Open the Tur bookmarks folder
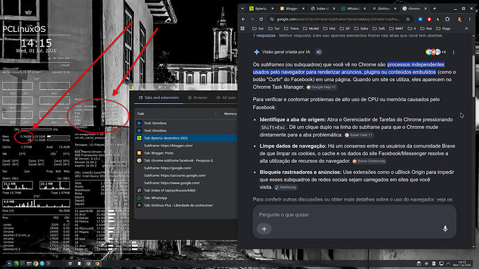The height and width of the screenshot is (269, 479). [x=274, y=28]
